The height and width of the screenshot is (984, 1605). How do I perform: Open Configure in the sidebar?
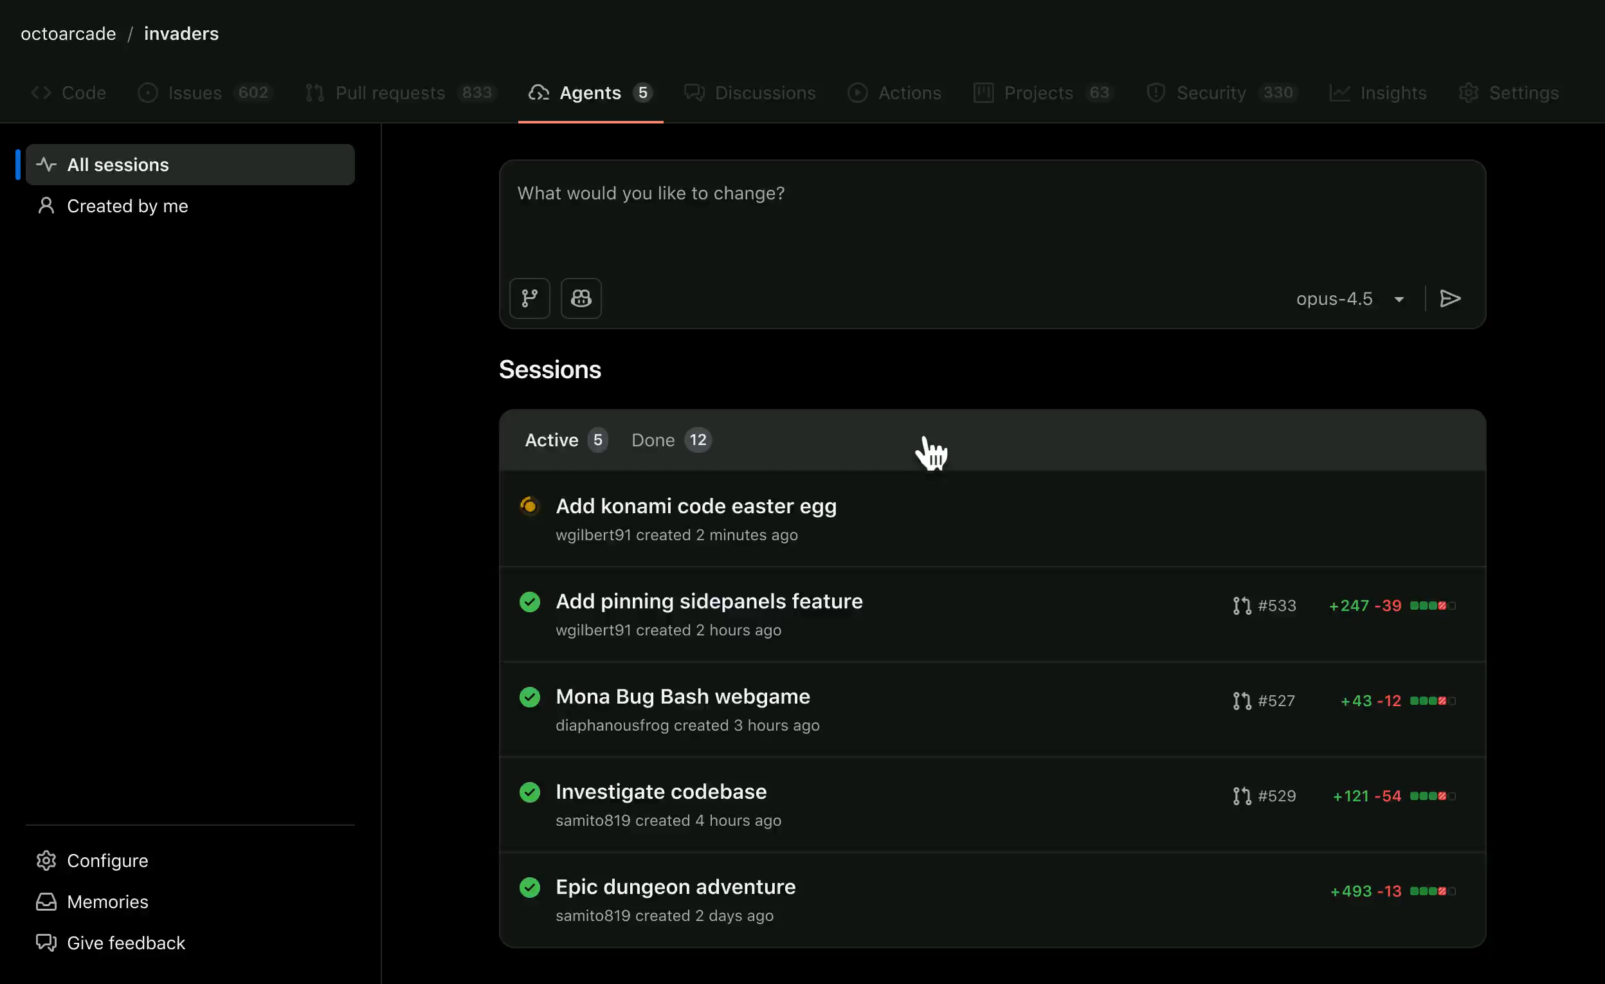[x=190, y=860]
